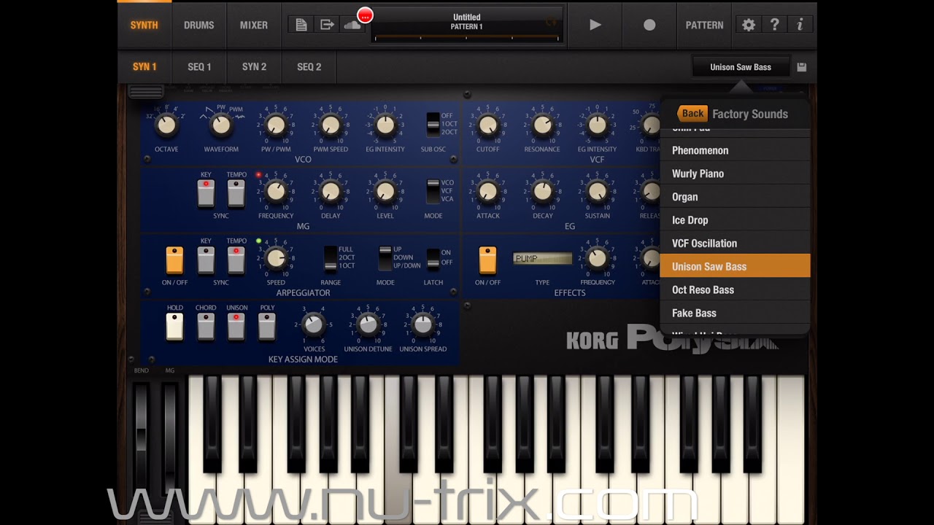Select the SEQ 1 tab
The image size is (934, 525).
pyautogui.click(x=199, y=67)
